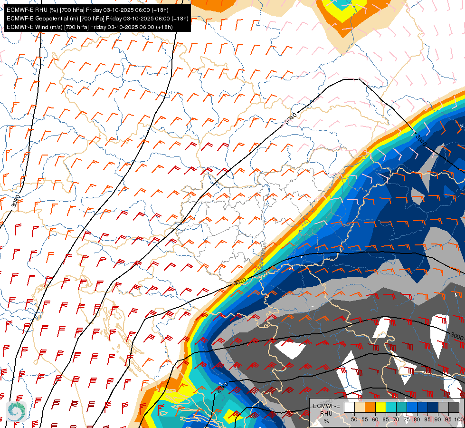465x428 pixels.
Task: Select the ECMWF-E Wind (m/s) title line
Action: pyautogui.click(x=90, y=27)
